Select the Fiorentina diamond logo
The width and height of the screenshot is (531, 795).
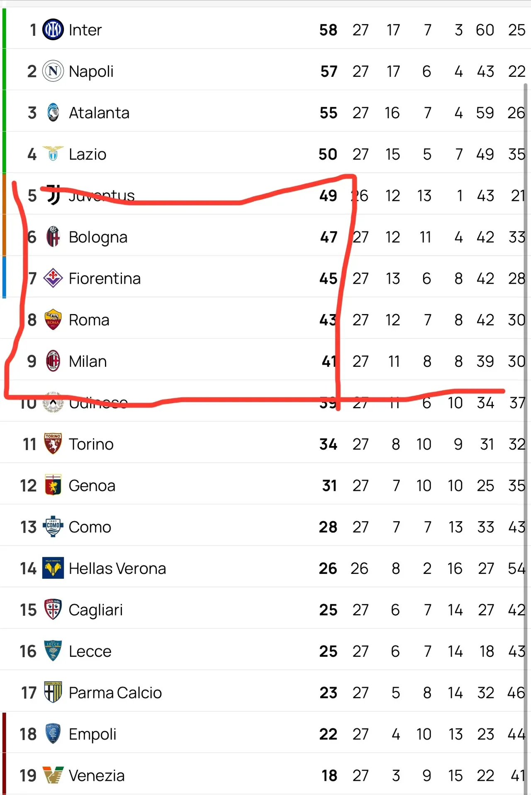[x=53, y=278]
